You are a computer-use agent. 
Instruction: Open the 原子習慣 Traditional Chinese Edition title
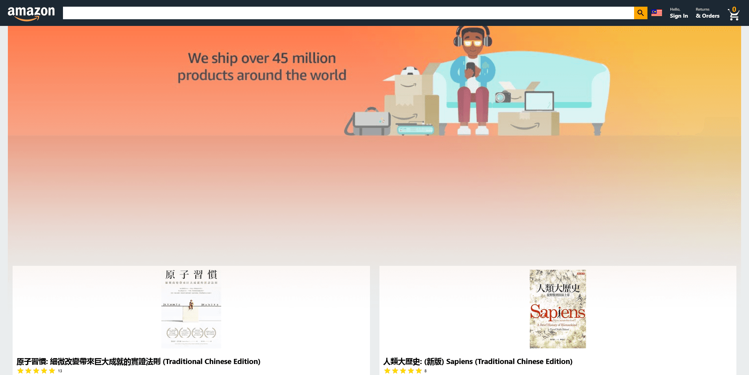point(139,361)
